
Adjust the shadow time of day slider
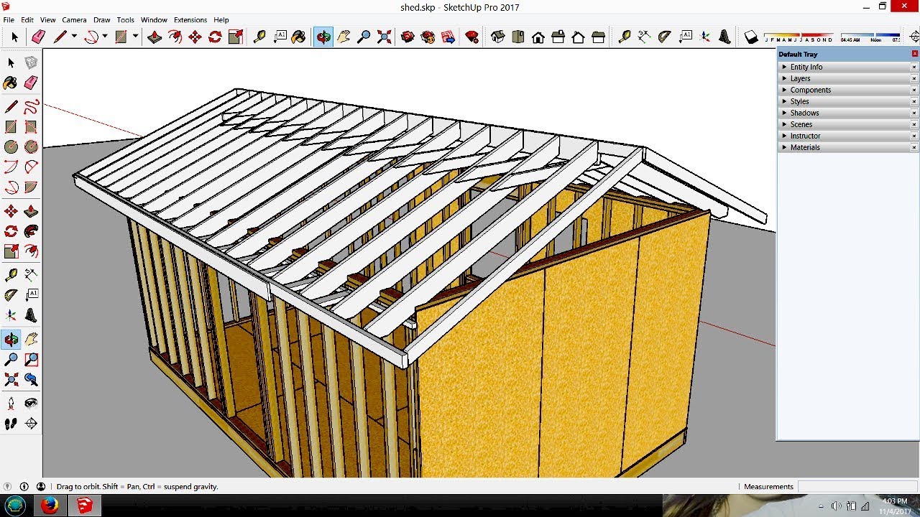870,37
